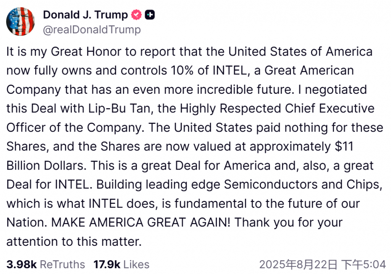Click the words "Billion Dollars" in post
Viewport: 391px width, 274px height.
[x=46, y=165]
